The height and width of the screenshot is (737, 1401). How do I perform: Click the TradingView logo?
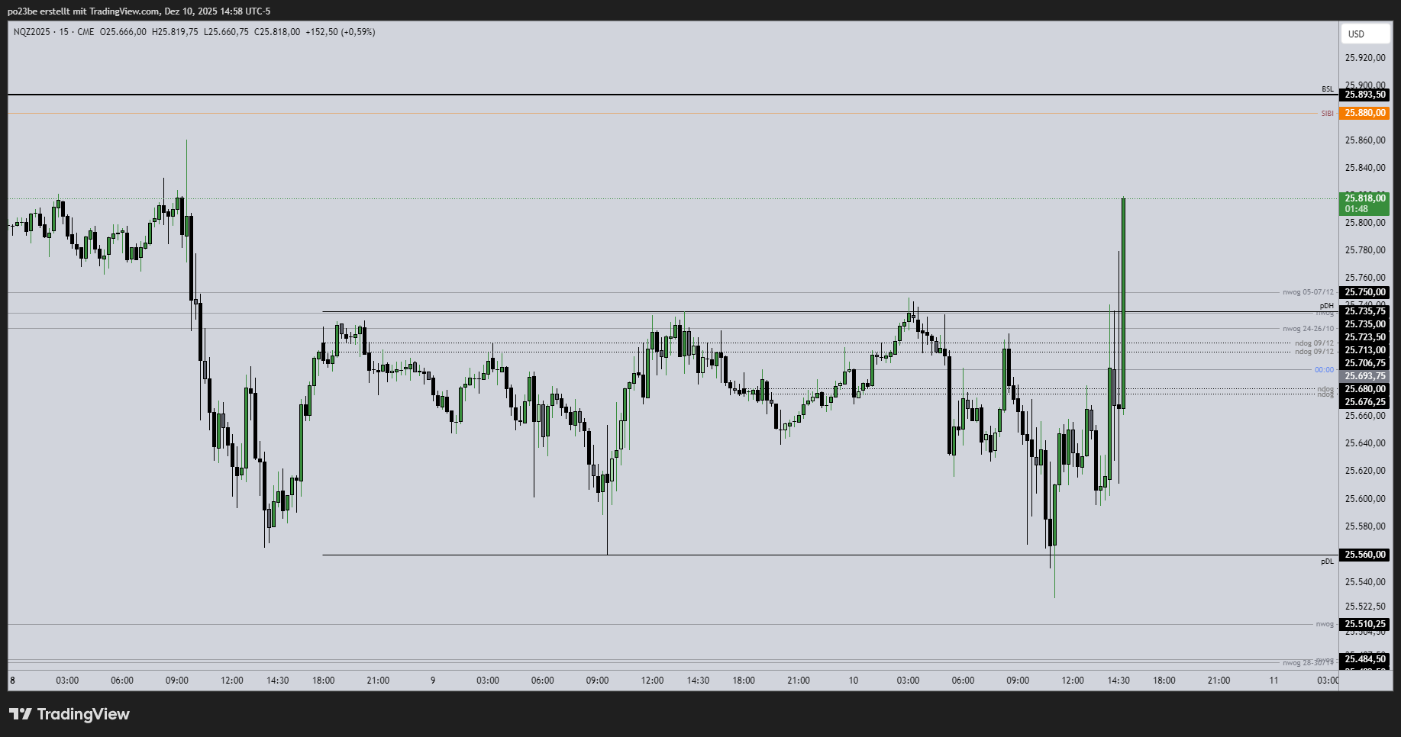tap(69, 714)
